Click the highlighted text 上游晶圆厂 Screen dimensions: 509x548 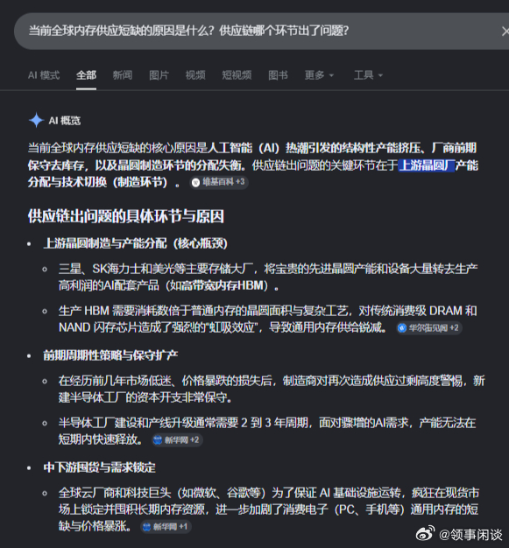click(427, 165)
